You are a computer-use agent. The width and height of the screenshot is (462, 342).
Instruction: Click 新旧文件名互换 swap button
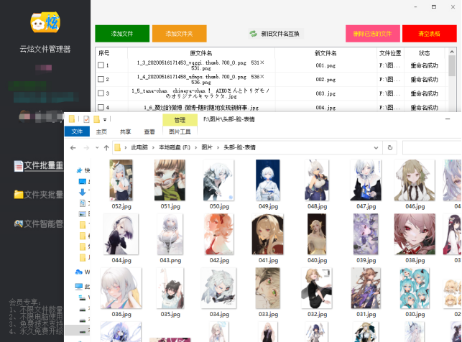point(275,34)
